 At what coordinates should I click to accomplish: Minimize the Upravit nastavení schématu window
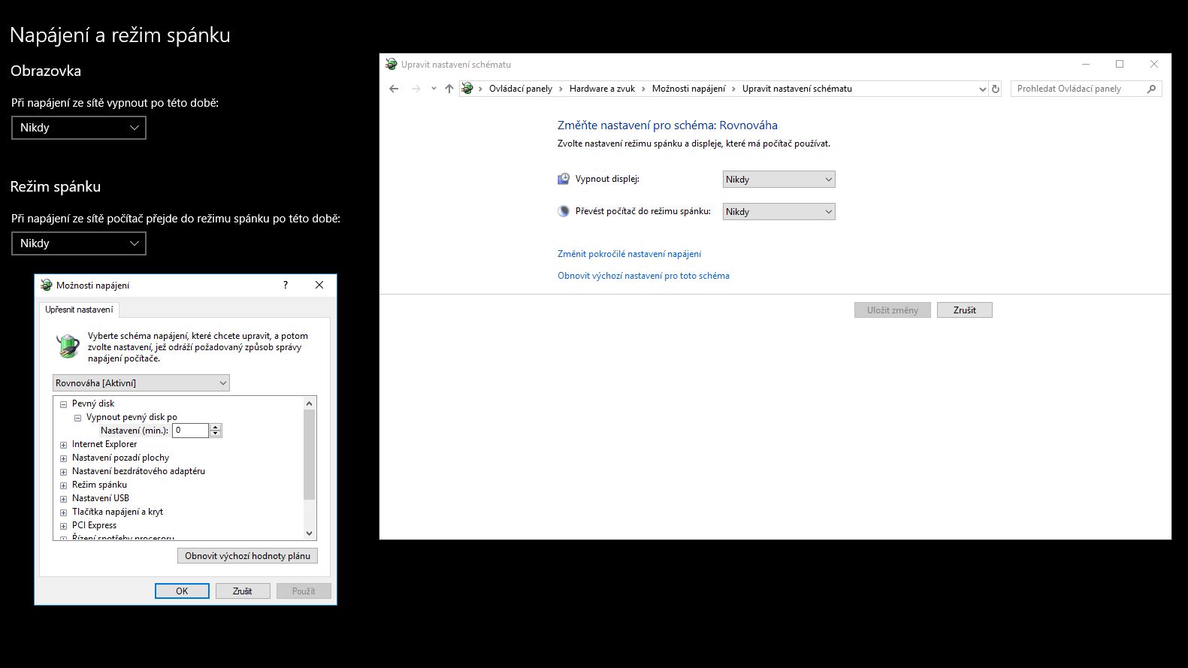point(1085,64)
